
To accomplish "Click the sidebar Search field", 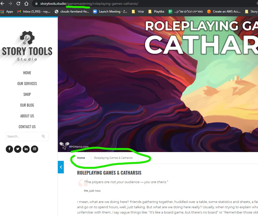I will 27,136.
